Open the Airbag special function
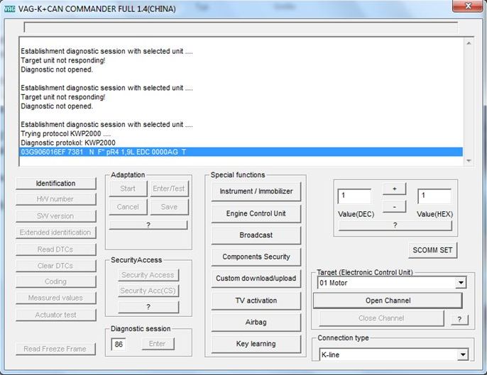The image size is (487, 375). (256, 323)
